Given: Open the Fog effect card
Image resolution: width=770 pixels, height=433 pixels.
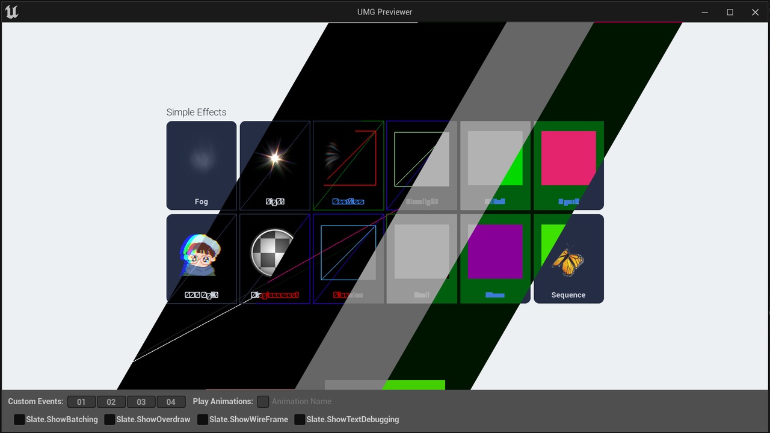Looking at the screenshot, I should tap(202, 165).
